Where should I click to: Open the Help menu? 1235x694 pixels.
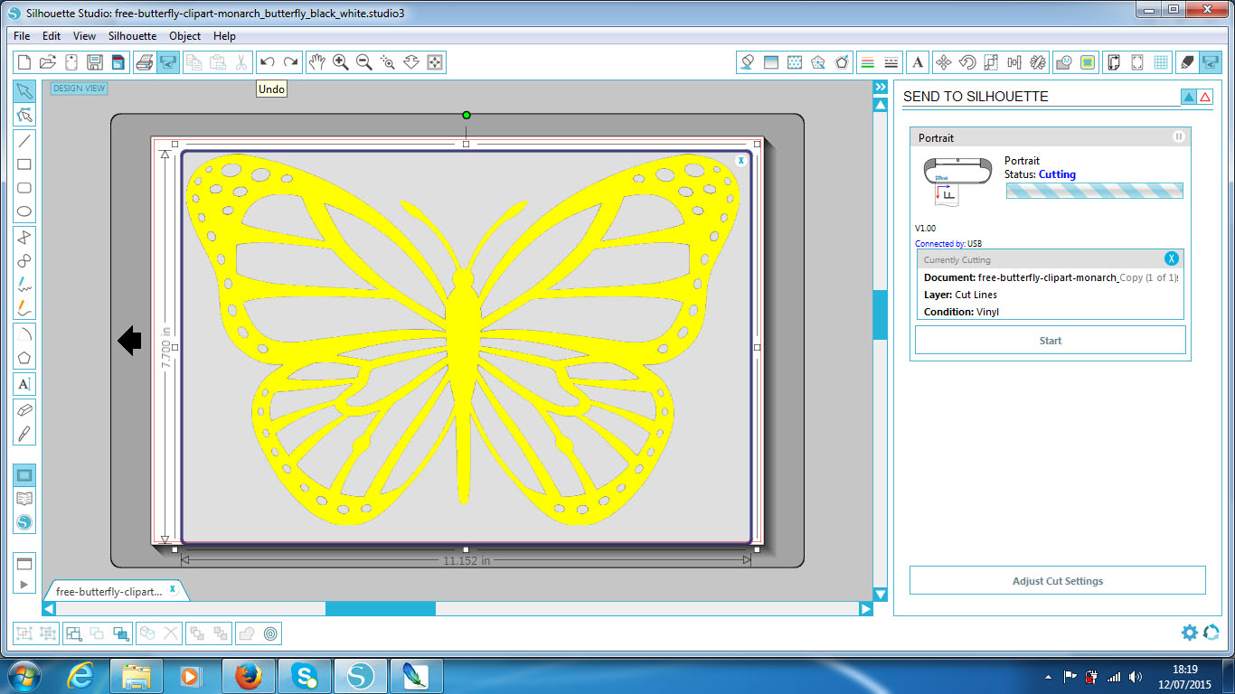[224, 36]
